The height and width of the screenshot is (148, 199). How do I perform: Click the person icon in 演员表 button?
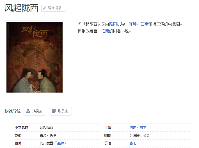coord(28,111)
